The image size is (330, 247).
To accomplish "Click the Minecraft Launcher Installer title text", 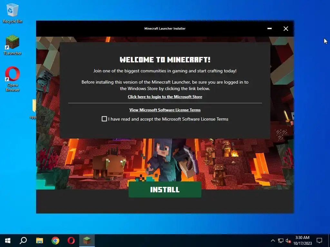I will pyautogui.click(x=165, y=29).
